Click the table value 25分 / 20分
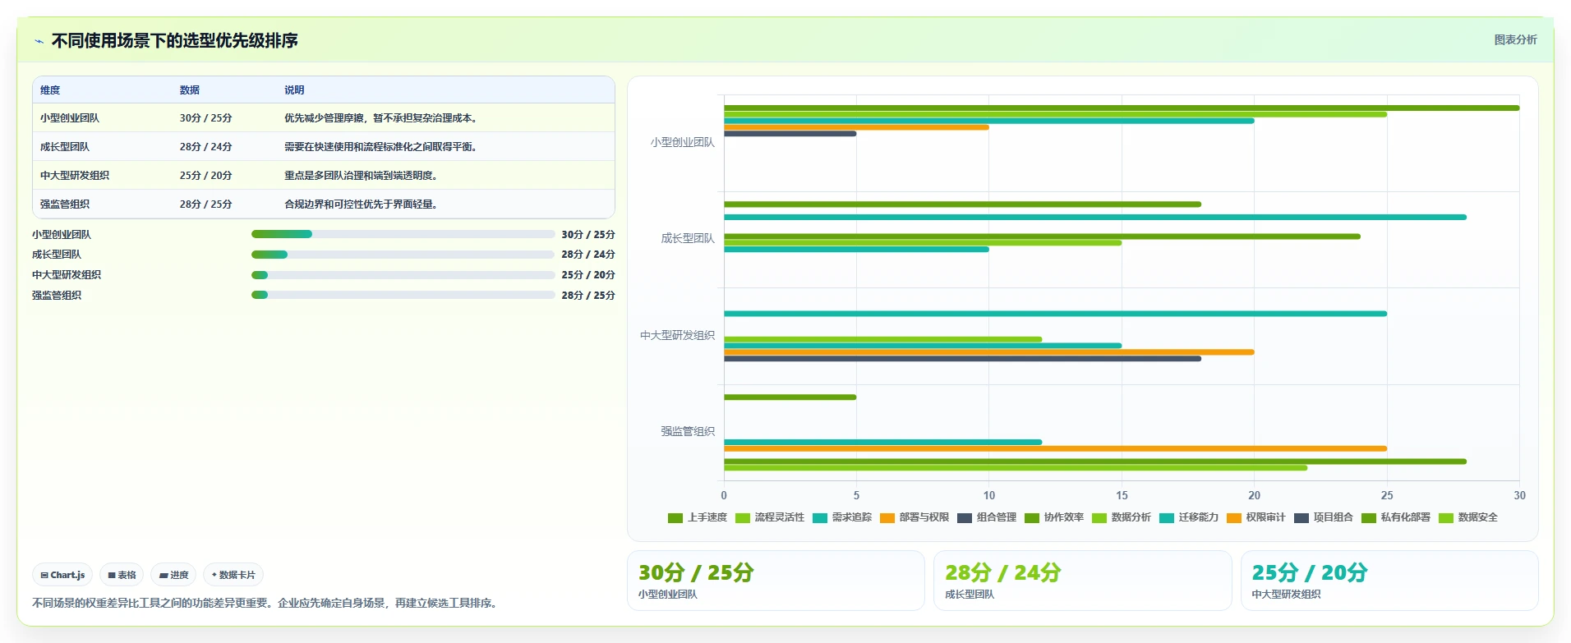The height and width of the screenshot is (643, 1571). click(205, 176)
